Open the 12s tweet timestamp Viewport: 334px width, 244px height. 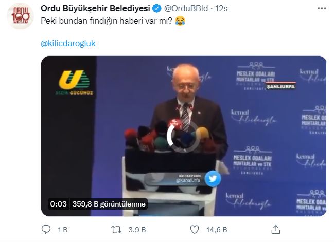pyautogui.click(x=221, y=9)
